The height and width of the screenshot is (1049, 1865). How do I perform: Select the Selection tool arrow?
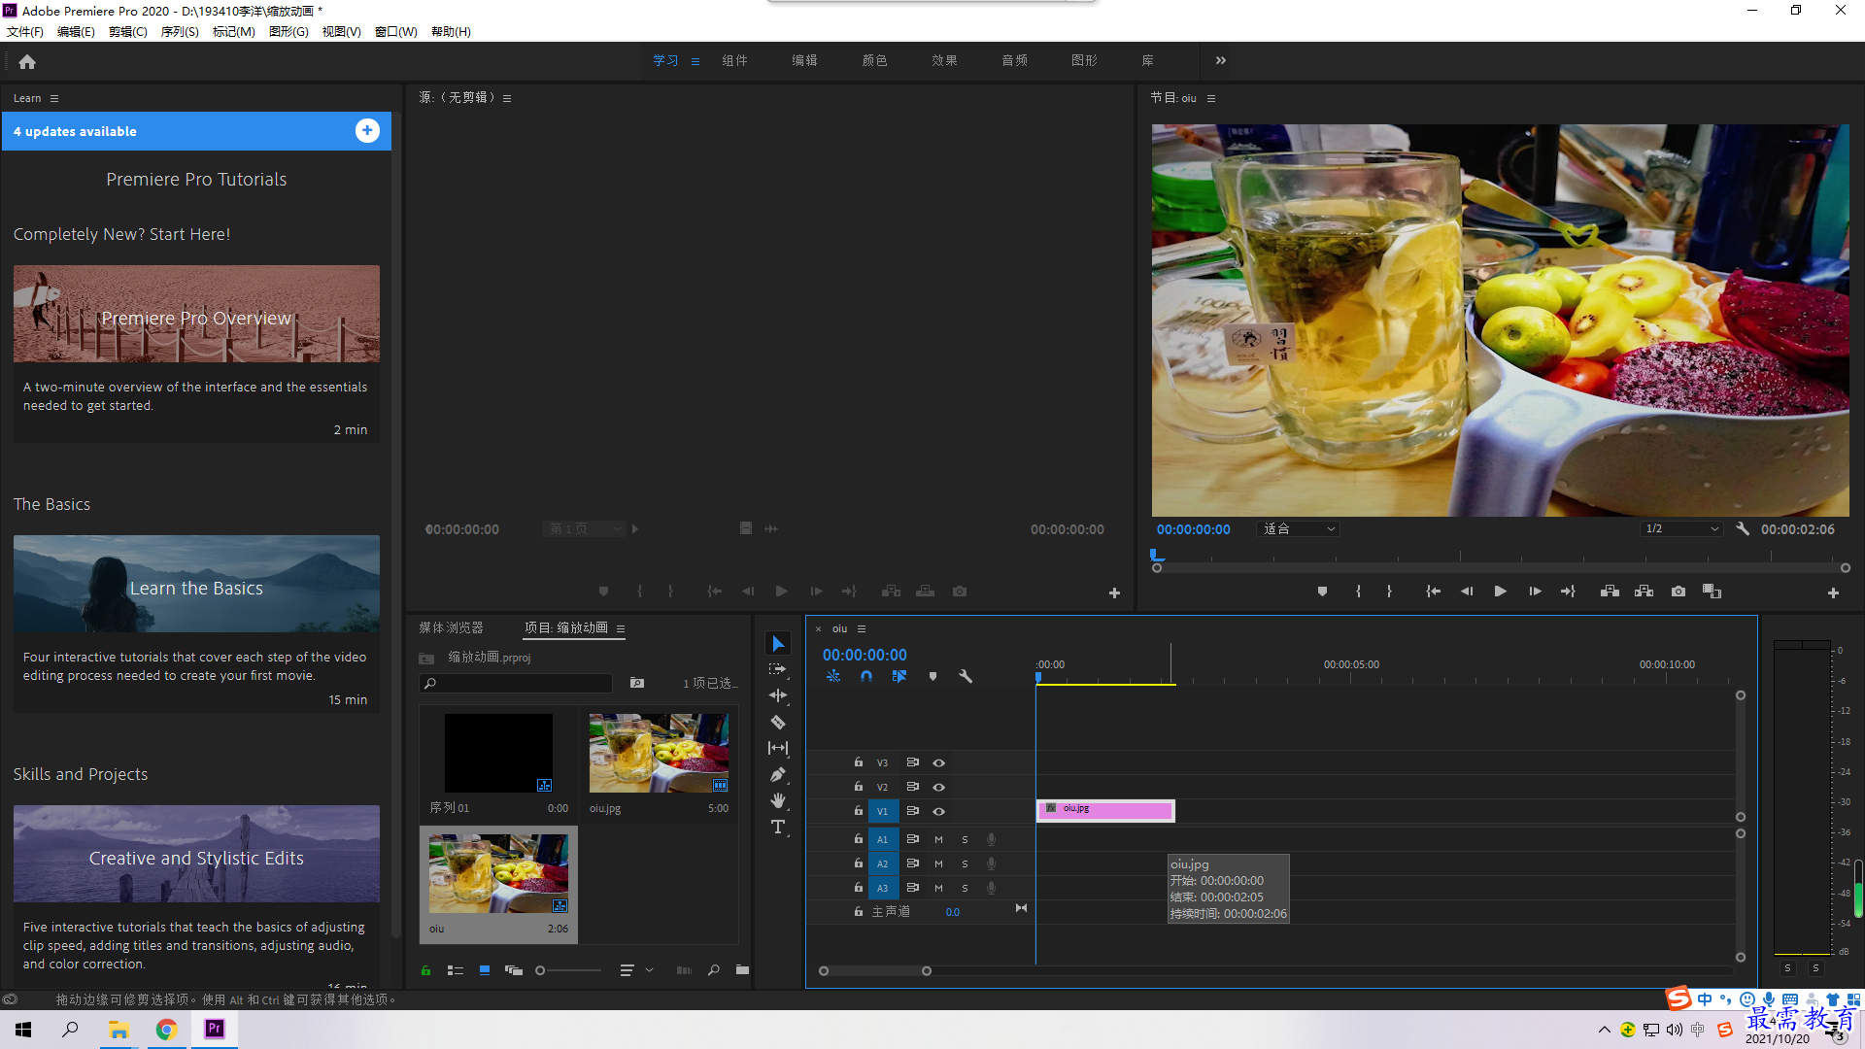778,644
